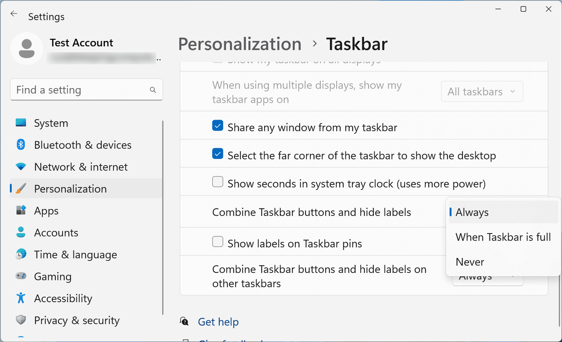Click the Accessibility figure icon
This screenshot has width=562, height=342.
(x=21, y=298)
